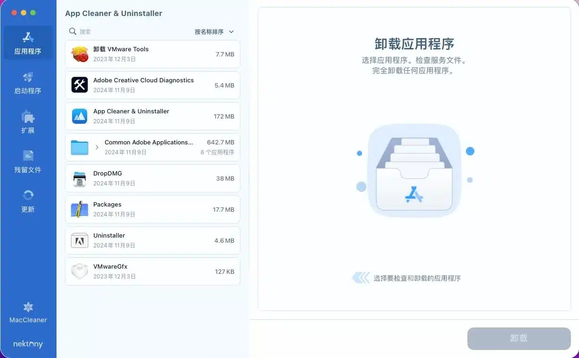Select Adobe Creative Cloud Diagnostics entry
Screen dimensions: 579x358
coord(153,85)
